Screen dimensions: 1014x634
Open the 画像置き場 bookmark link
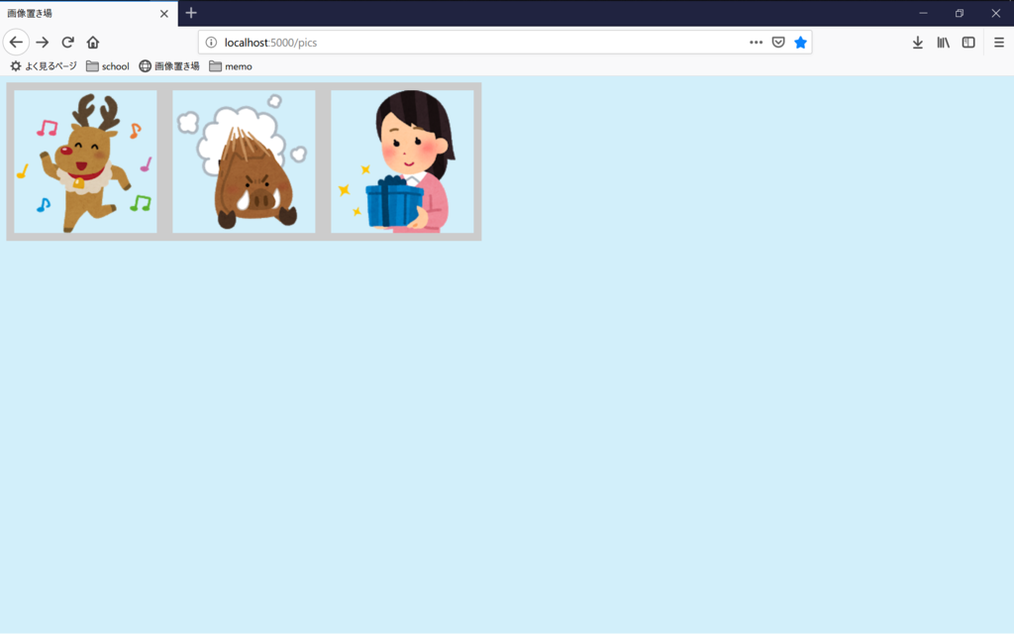pos(169,66)
